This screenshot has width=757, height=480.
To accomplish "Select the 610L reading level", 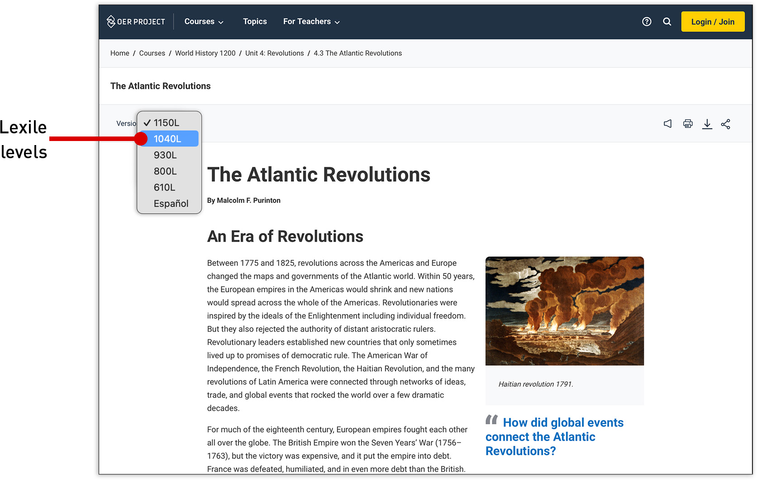I will tap(165, 187).
